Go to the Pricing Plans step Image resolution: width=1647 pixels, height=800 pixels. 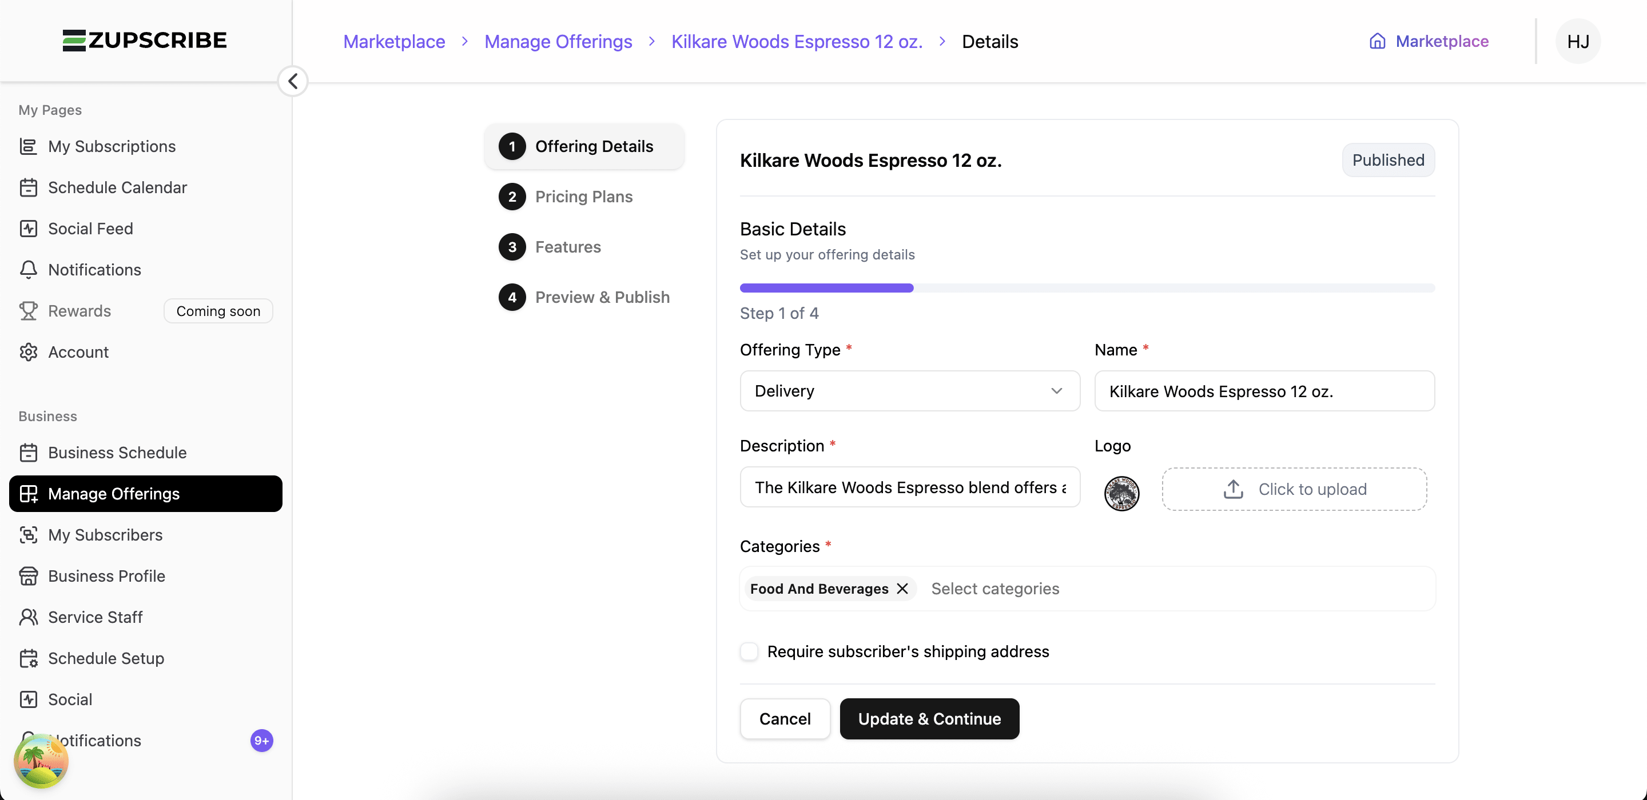coord(583,197)
